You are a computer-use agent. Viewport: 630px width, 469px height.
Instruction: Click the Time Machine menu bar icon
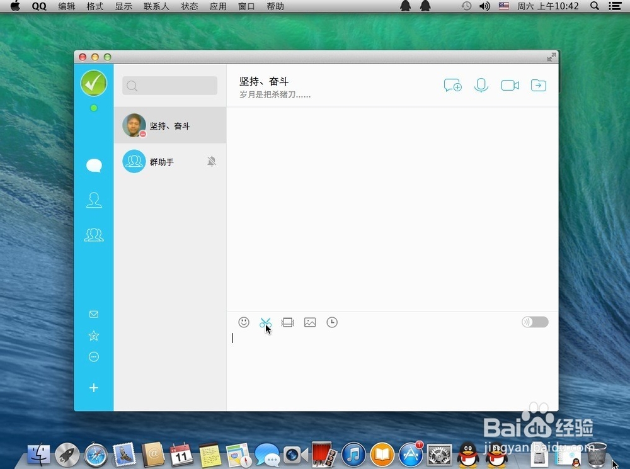[466, 6]
